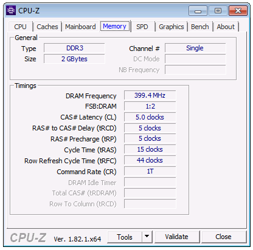Click the FSB:DRAM label

click(x=101, y=106)
